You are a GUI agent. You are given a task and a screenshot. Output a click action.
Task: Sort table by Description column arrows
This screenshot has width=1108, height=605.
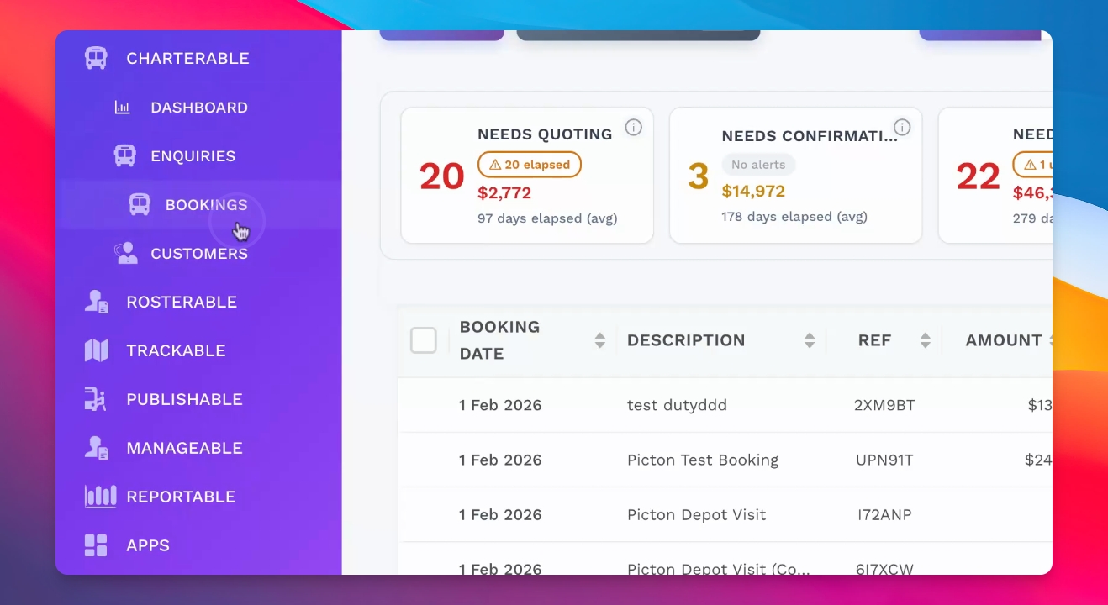[810, 340]
